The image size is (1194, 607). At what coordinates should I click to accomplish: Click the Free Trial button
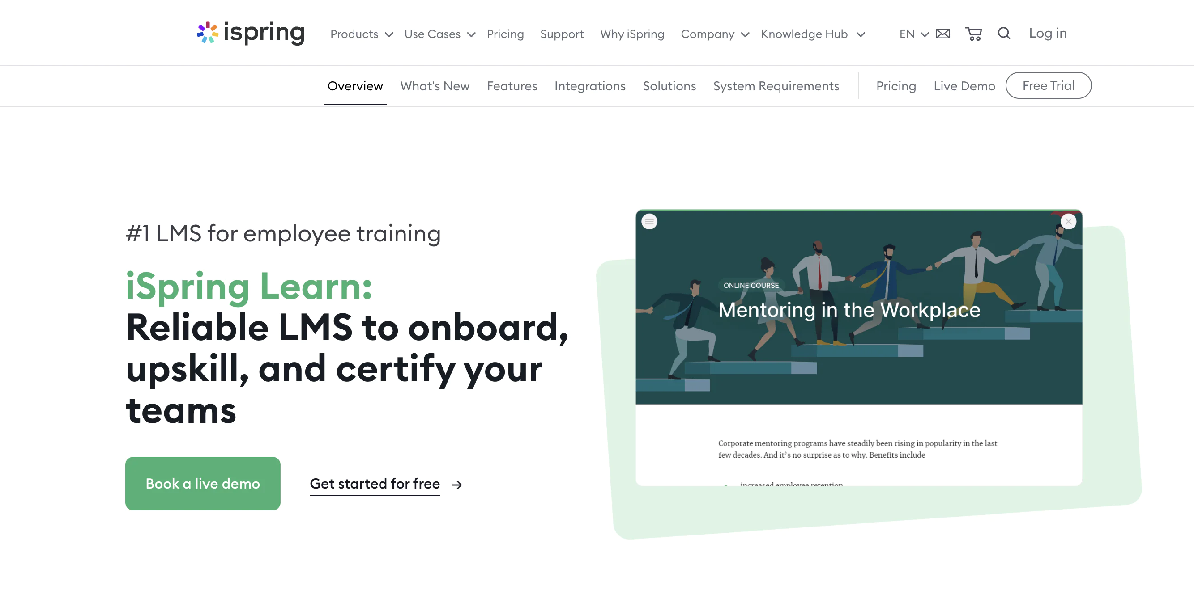1049,85
